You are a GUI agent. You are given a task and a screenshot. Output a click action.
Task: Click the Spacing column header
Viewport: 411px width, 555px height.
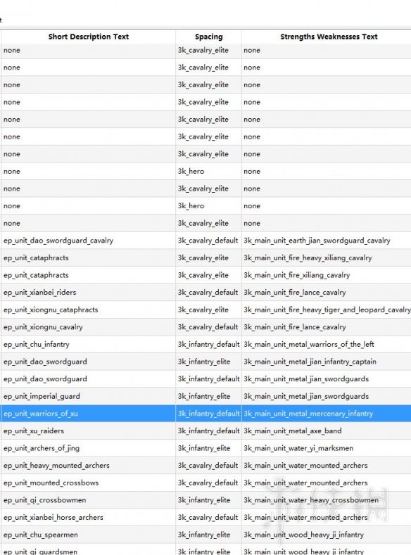pyautogui.click(x=208, y=37)
